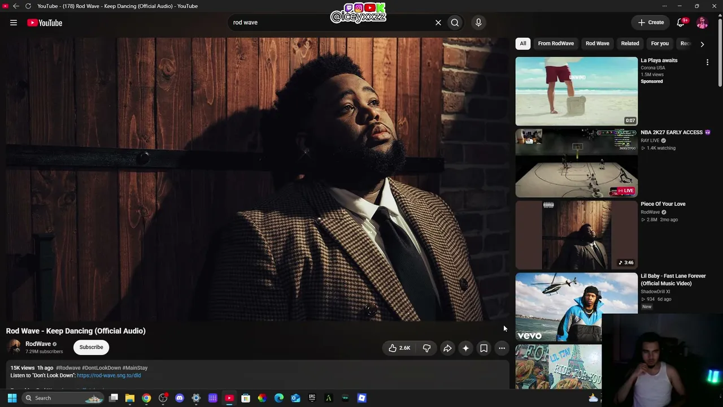Image resolution: width=723 pixels, height=407 pixels.
Task: Click the 'NBA 2K27 EARLY ACCESS' title
Action: click(x=676, y=132)
